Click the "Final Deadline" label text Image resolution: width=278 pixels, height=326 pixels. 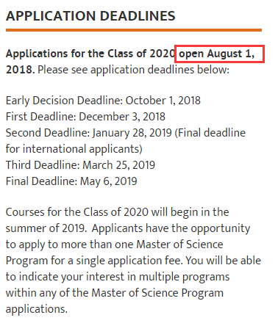pos(42,181)
